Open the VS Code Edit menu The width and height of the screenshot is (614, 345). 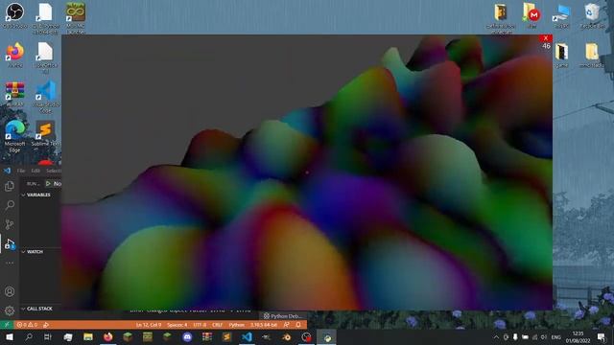(x=35, y=171)
